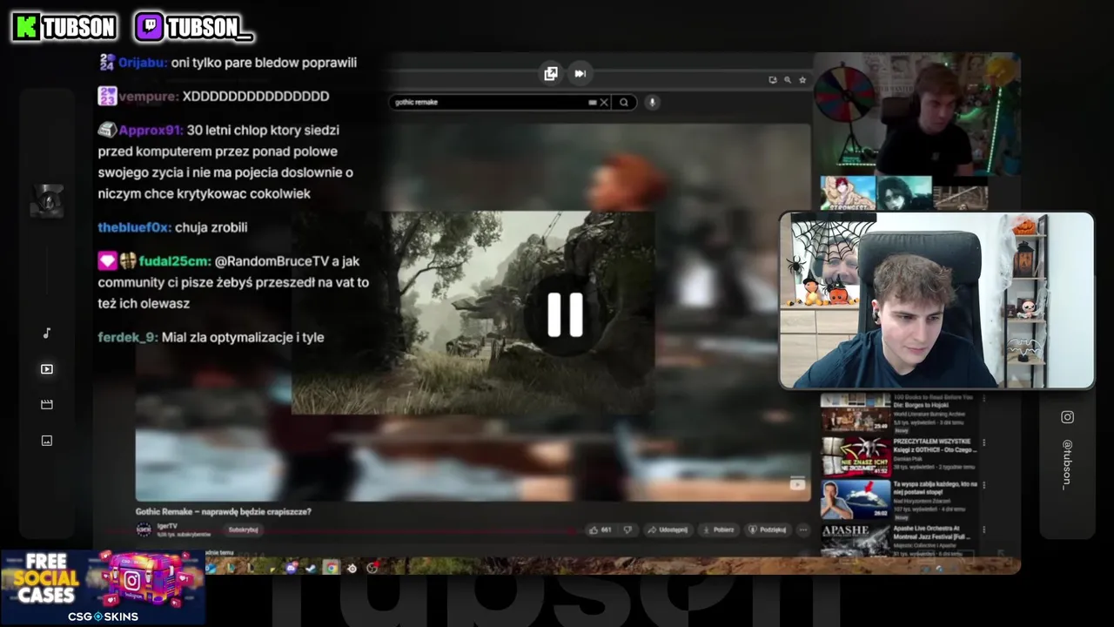Click the Kick TUBSON badge
This screenshot has width=1114, height=627.
point(64,28)
